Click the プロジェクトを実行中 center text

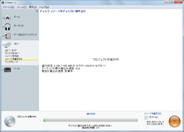pos(106,60)
